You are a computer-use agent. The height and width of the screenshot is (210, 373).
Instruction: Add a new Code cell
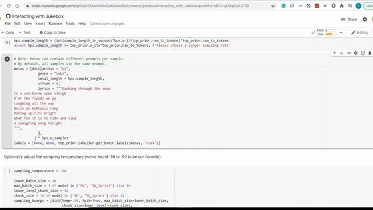[8, 33]
